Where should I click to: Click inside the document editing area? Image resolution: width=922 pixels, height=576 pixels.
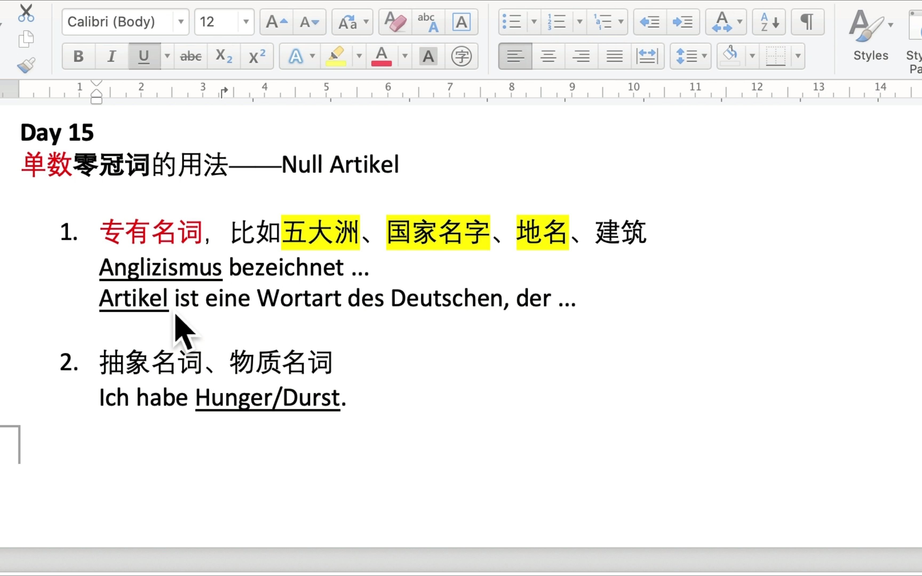click(x=461, y=332)
